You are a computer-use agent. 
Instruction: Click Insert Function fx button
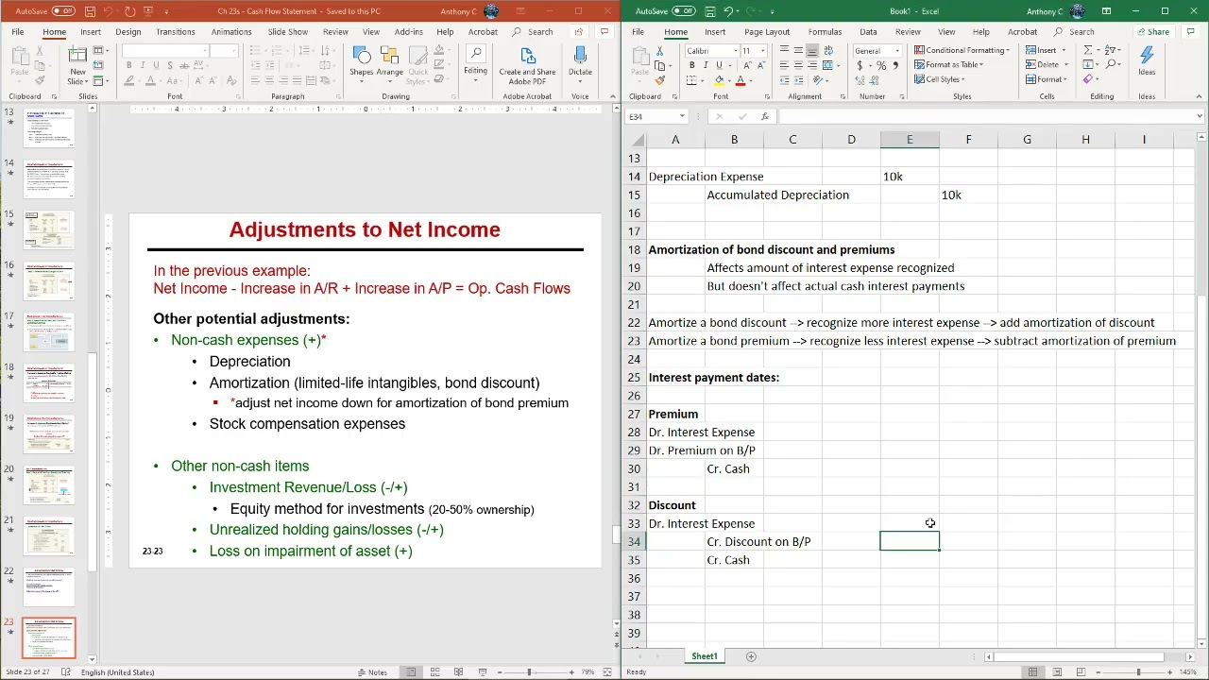[765, 116]
